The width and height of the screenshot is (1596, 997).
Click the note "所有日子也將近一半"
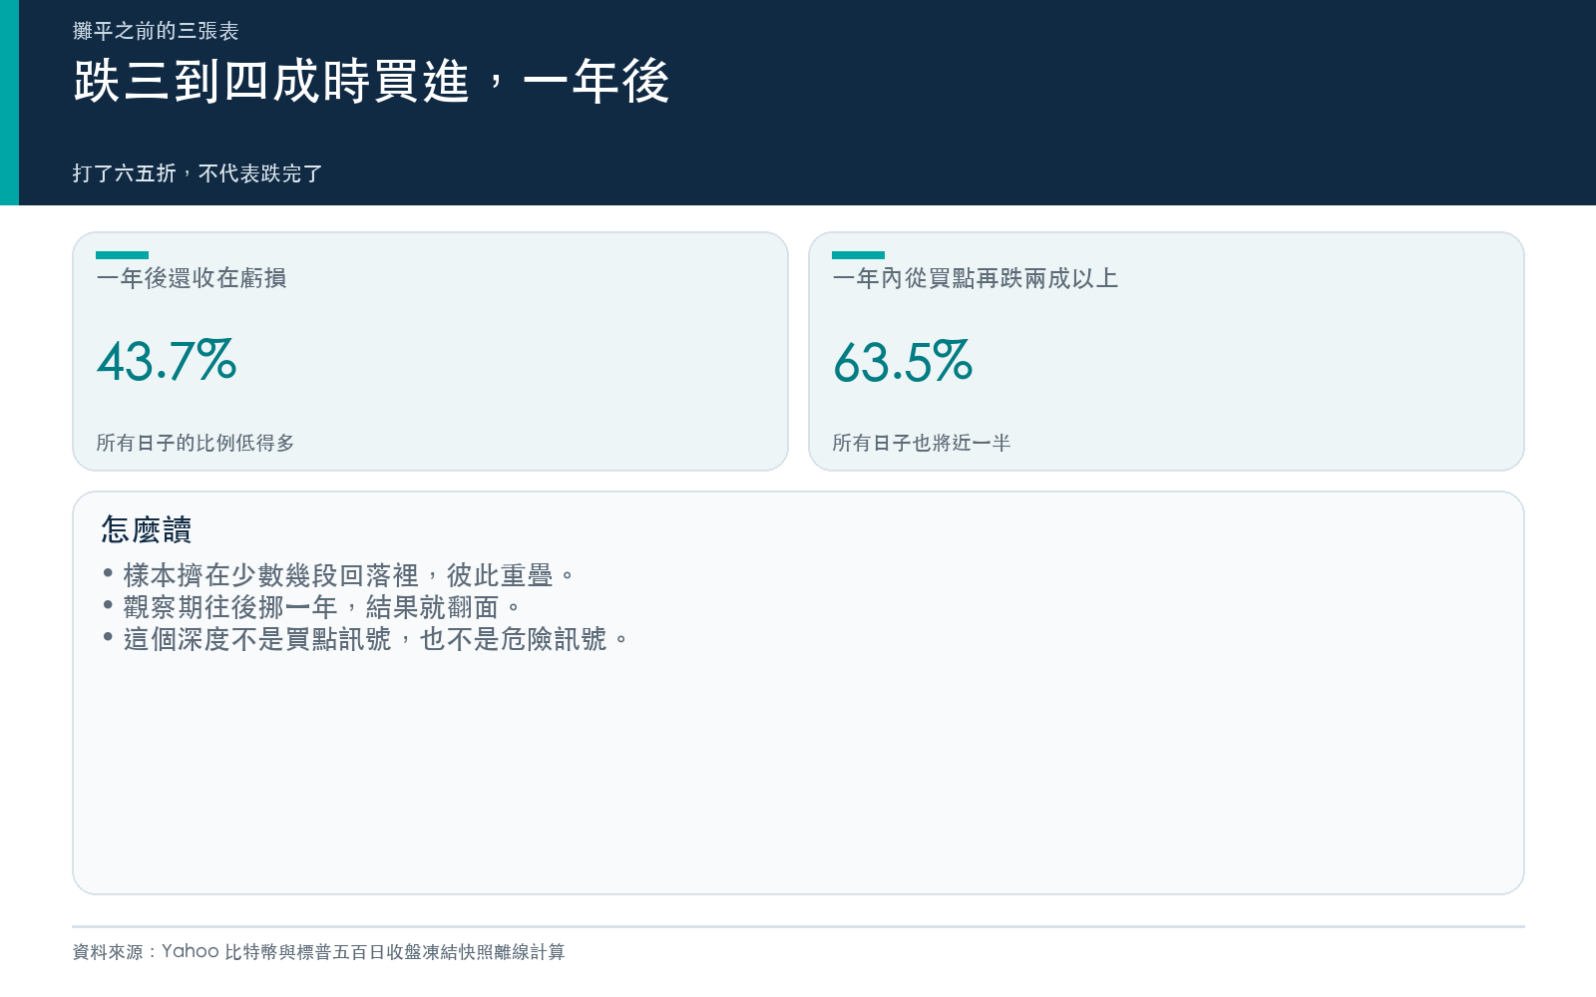922,443
